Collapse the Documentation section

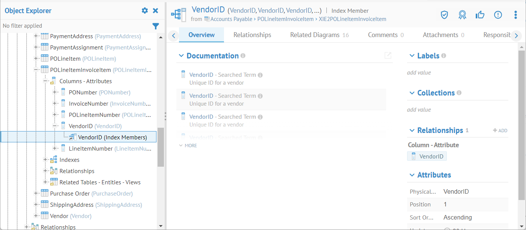point(182,56)
